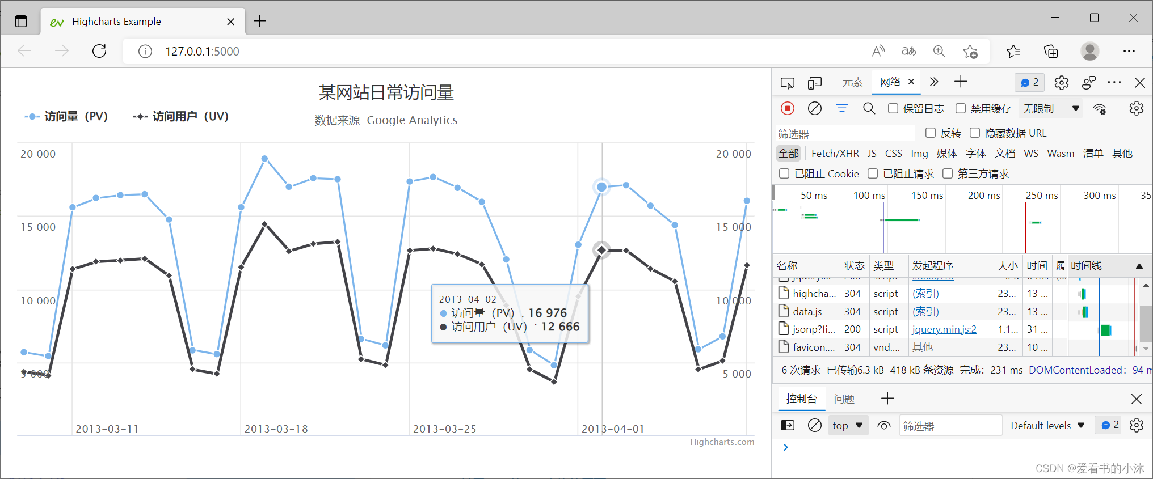
Task: Click the read aloud icon
Action: (x=878, y=52)
